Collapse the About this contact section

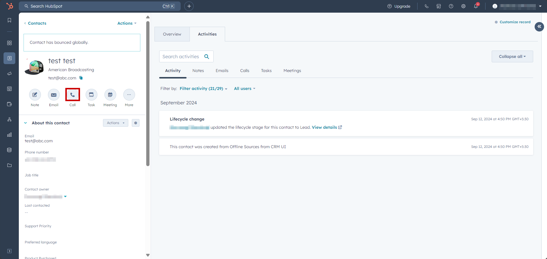tap(26, 123)
